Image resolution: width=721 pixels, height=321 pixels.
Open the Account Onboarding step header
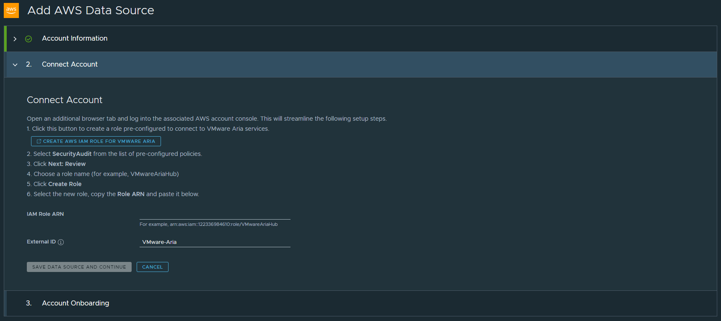click(x=360, y=303)
